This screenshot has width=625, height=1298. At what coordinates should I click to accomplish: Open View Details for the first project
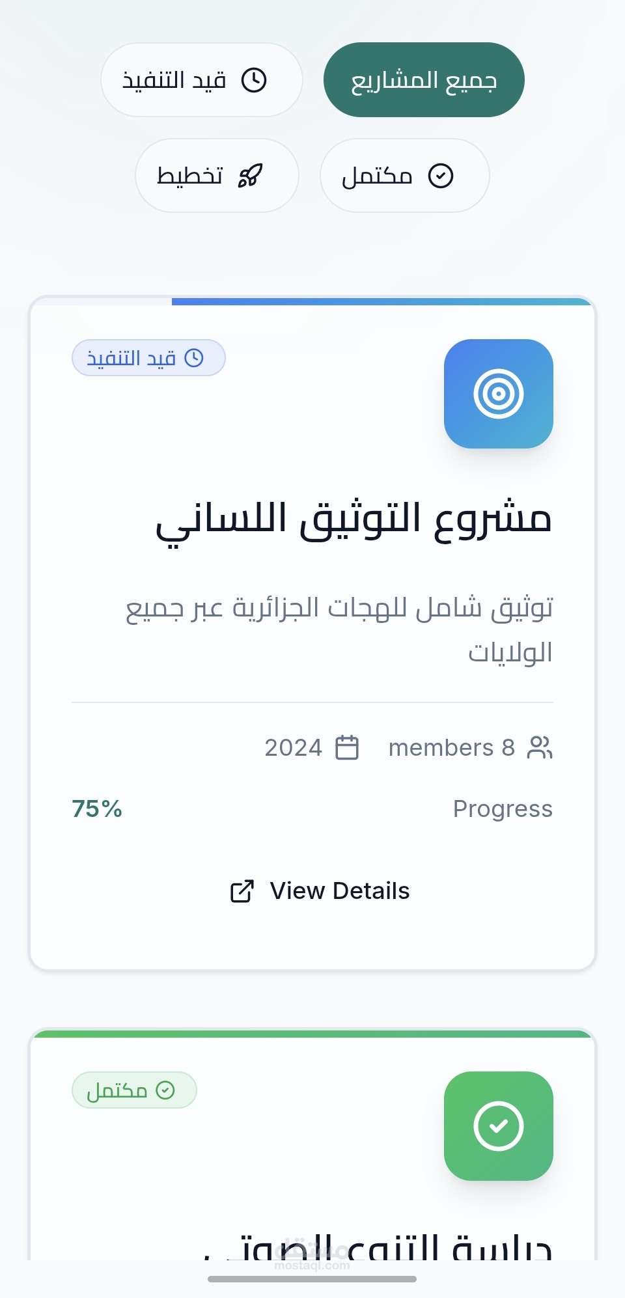[x=320, y=891]
